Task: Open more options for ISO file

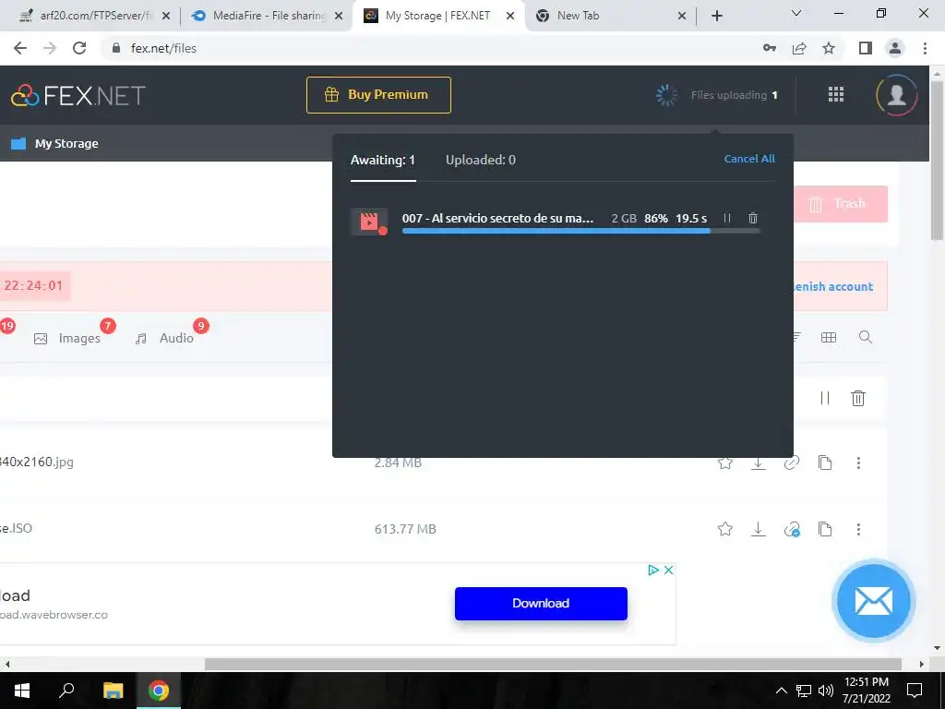Action: click(x=858, y=529)
